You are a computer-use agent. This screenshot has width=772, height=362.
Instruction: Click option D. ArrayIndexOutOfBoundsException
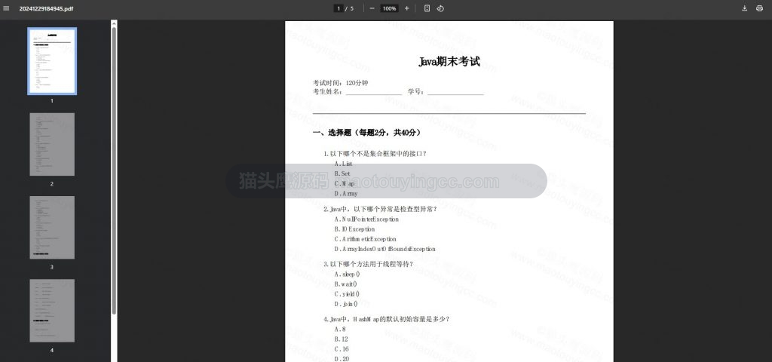[x=385, y=249]
